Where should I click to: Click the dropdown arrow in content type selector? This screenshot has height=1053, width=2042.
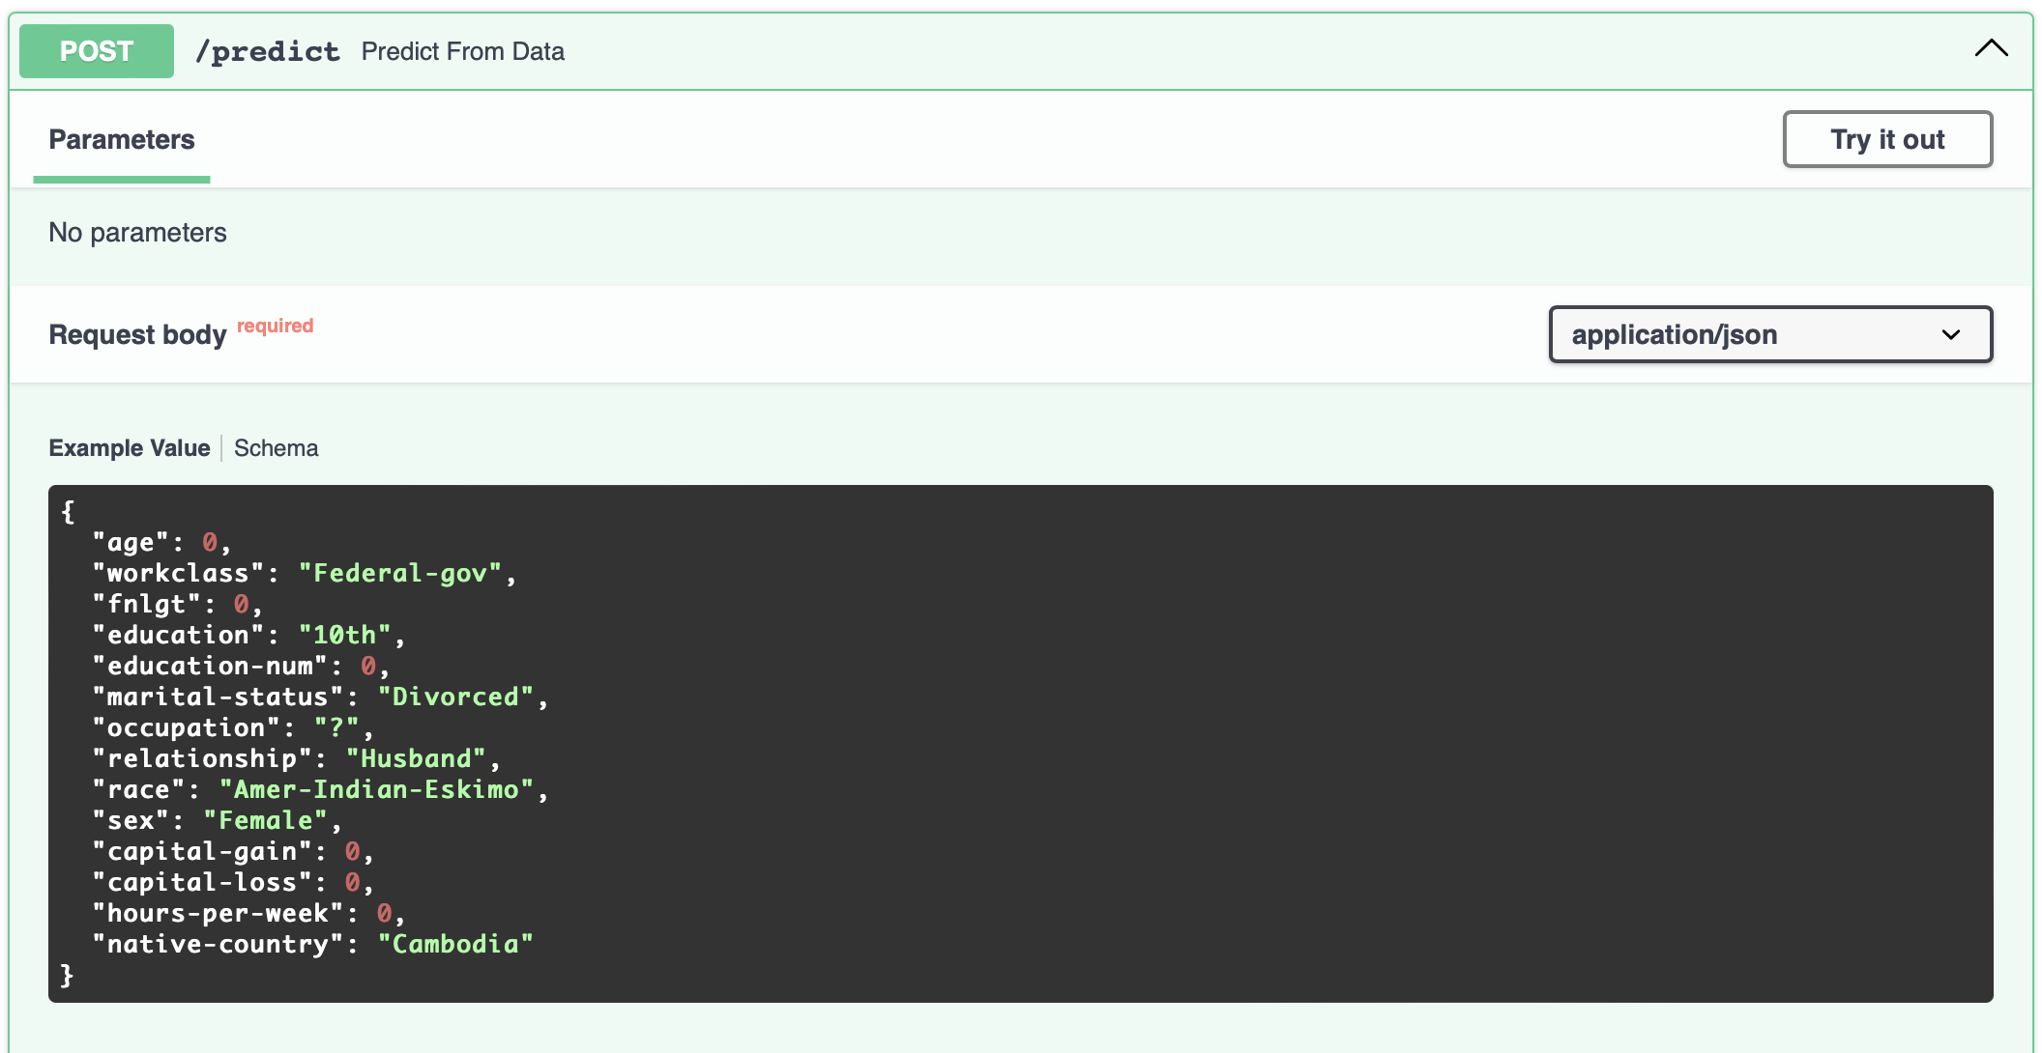coord(1951,335)
